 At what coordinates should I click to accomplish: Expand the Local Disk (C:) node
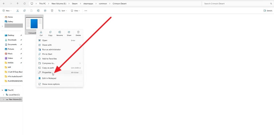[x=4, y=95]
